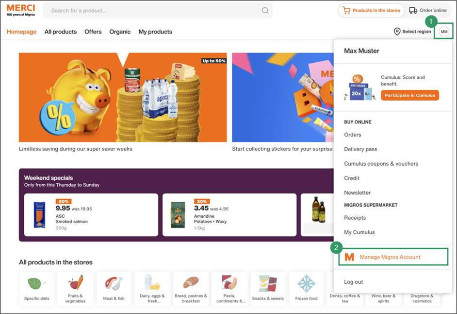
Task: Click the MERCI Migros logo
Action: 21,10
